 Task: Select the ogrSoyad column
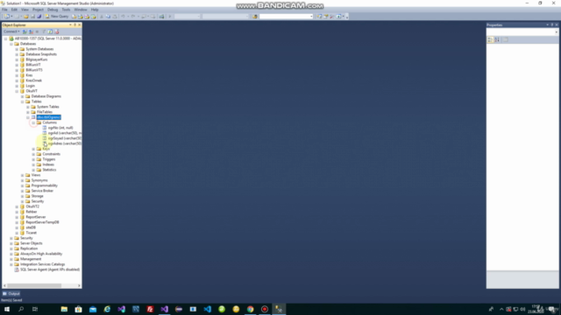65,138
